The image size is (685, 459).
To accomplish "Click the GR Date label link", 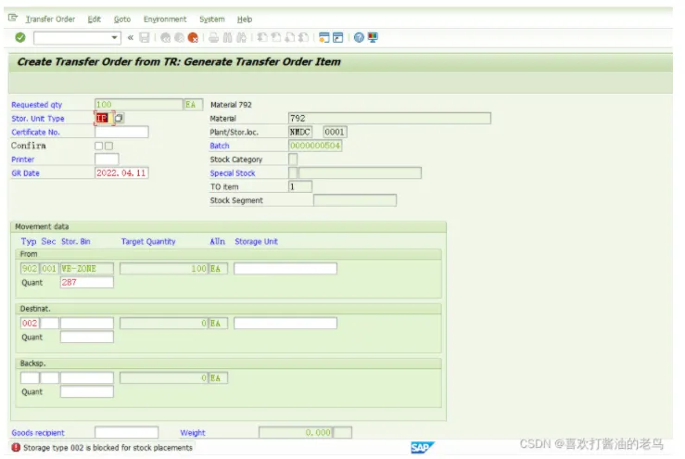I will [25, 173].
